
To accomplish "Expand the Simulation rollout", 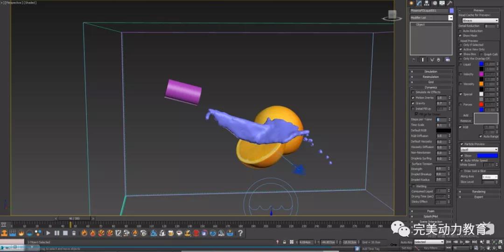I will (431, 72).
